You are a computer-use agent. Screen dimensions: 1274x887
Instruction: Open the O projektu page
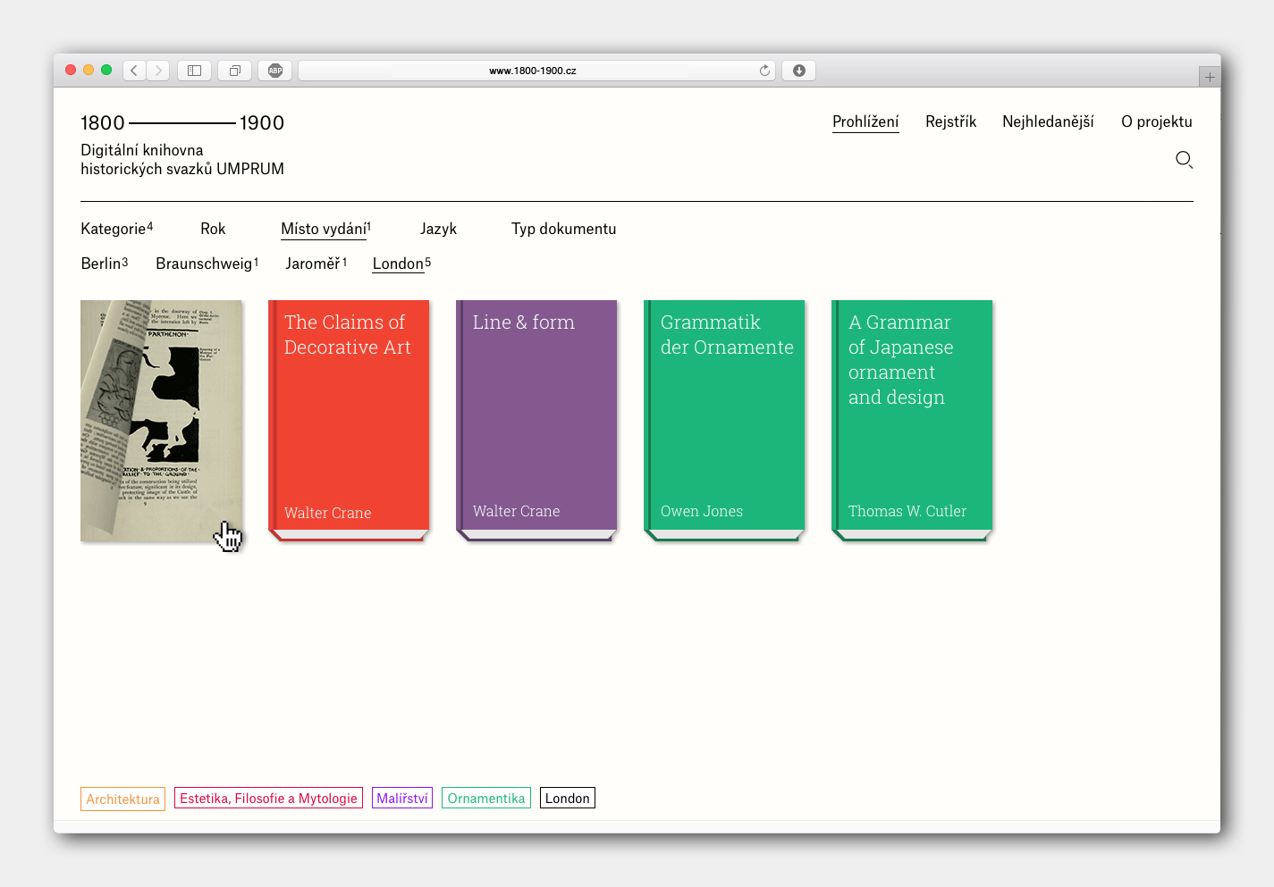pos(1156,121)
